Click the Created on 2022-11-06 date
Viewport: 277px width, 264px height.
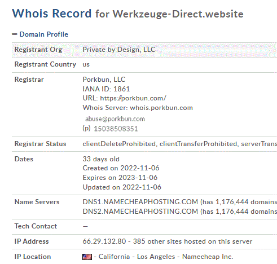click(121, 168)
